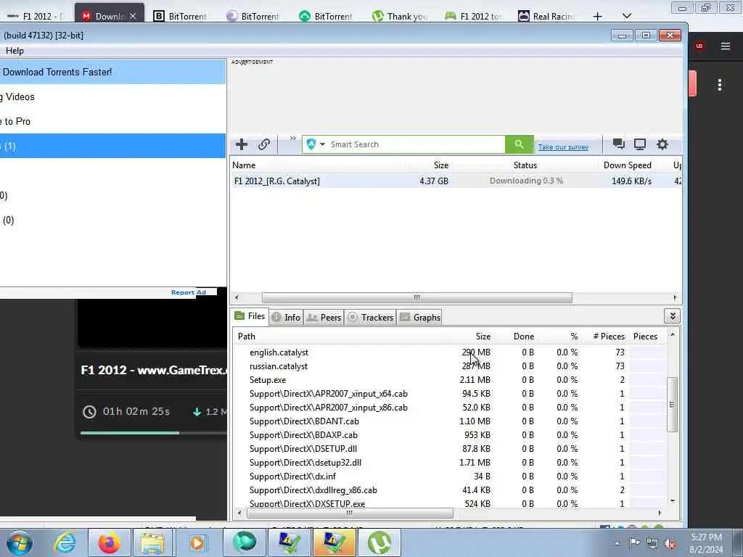The image size is (743, 557).
Task: Click the network tray icon
Action: [652, 543]
